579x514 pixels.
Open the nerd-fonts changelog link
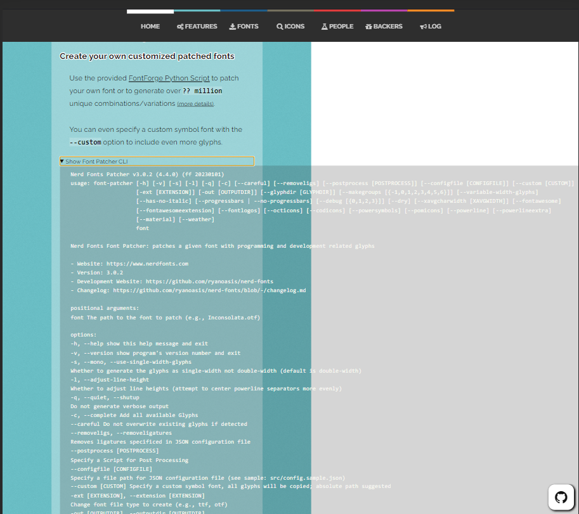point(209,290)
